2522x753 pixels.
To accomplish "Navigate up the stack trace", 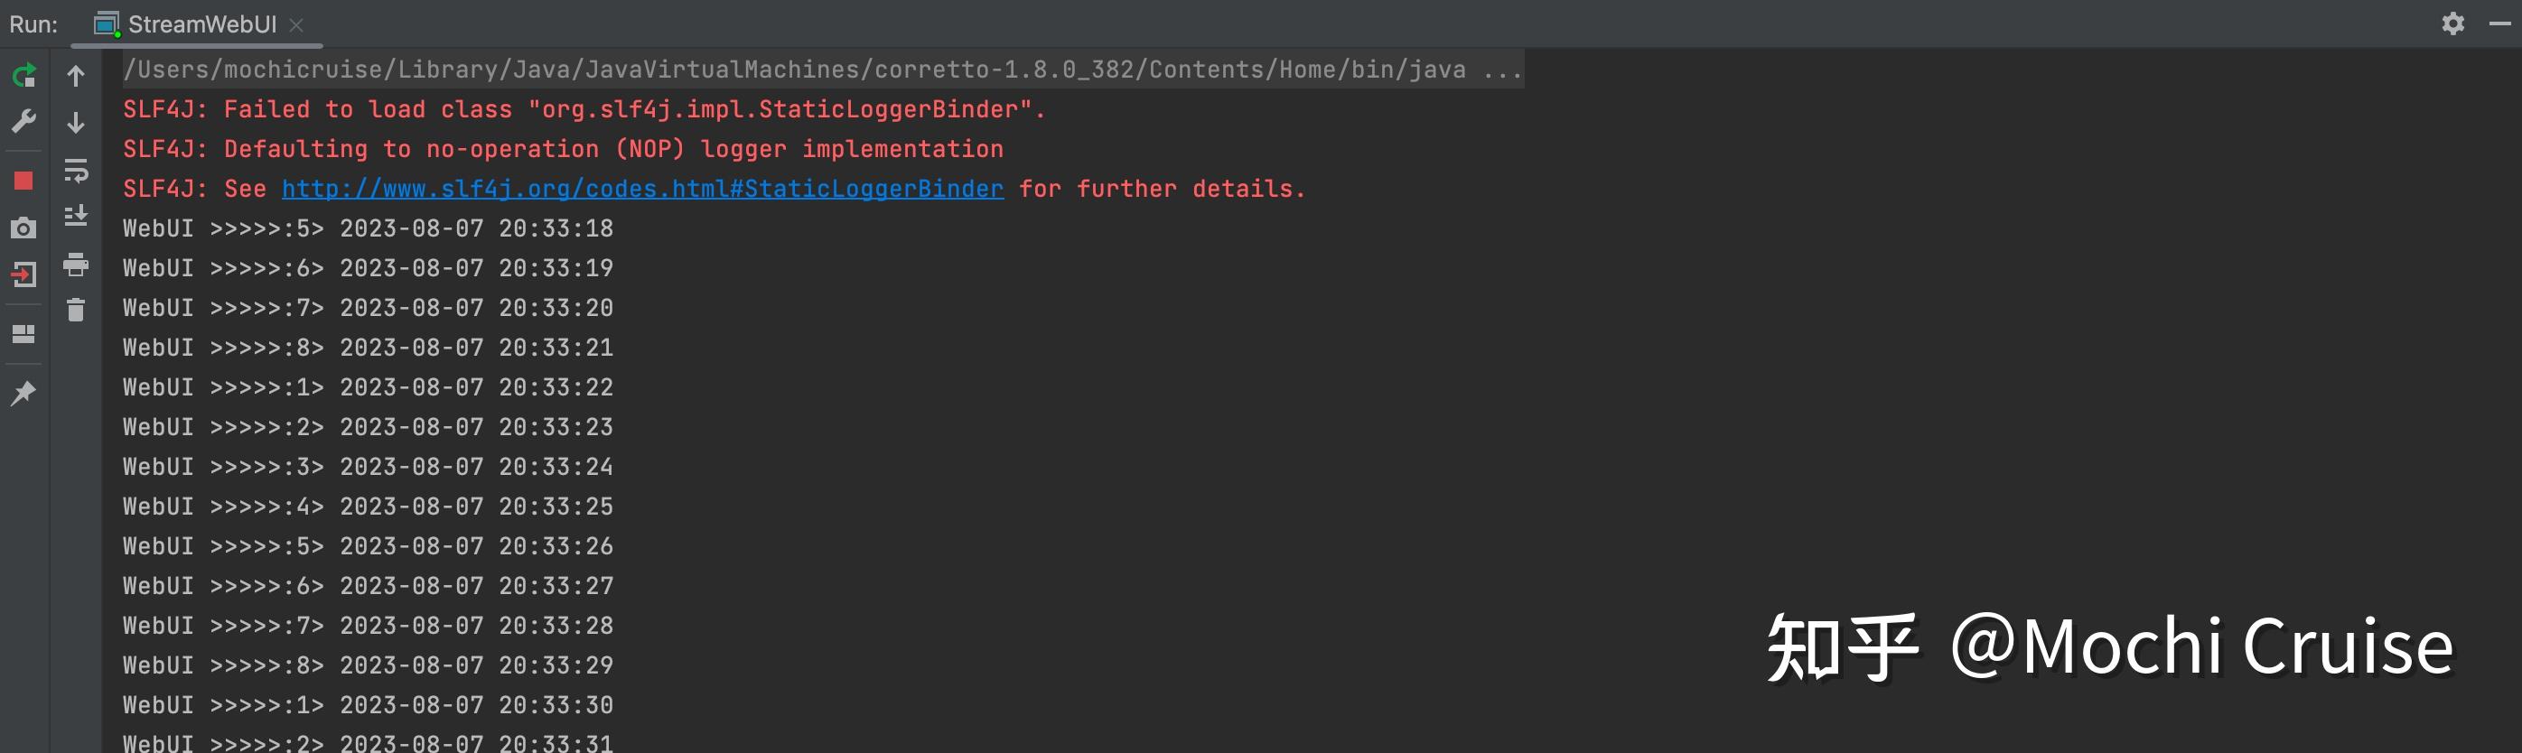I will coord(75,76).
